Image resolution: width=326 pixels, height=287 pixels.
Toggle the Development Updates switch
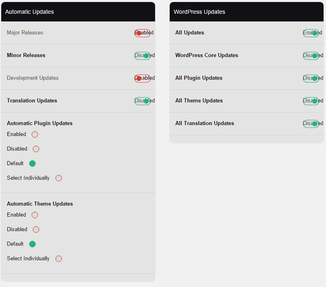[143, 79]
